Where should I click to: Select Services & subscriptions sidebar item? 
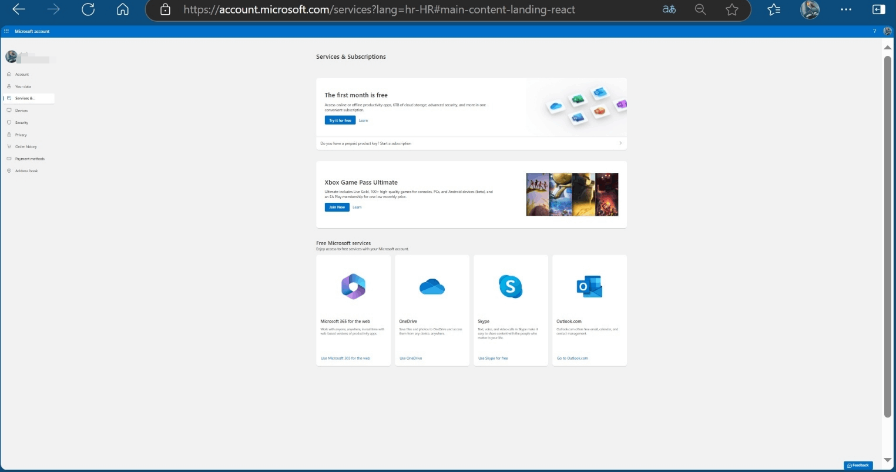(28, 98)
